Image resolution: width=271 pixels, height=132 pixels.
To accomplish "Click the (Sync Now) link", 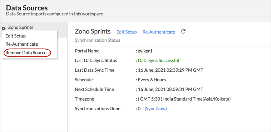I will [156, 109].
